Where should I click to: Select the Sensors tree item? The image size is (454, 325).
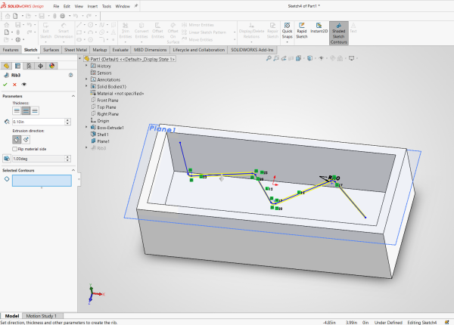point(101,73)
